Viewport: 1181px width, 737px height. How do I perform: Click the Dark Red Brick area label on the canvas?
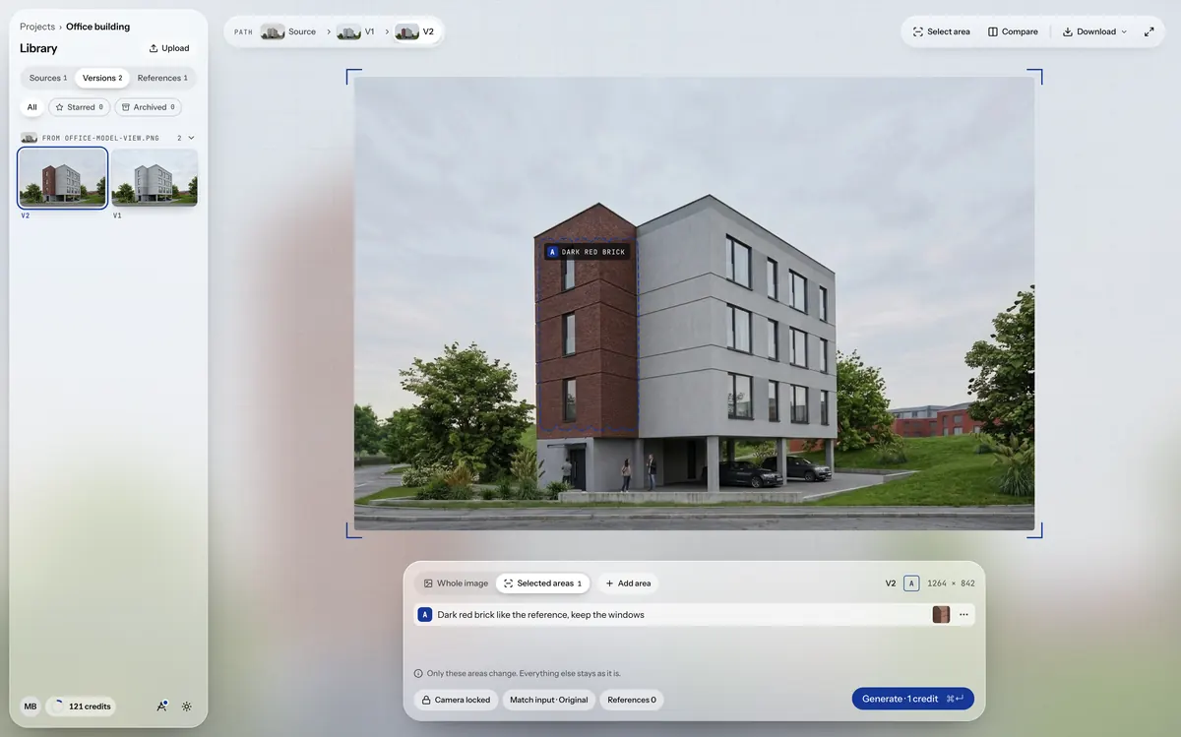click(587, 252)
